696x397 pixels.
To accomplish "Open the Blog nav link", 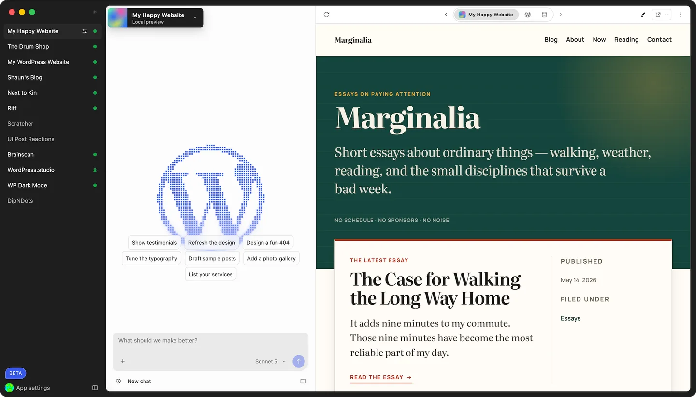I will (x=551, y=40).
